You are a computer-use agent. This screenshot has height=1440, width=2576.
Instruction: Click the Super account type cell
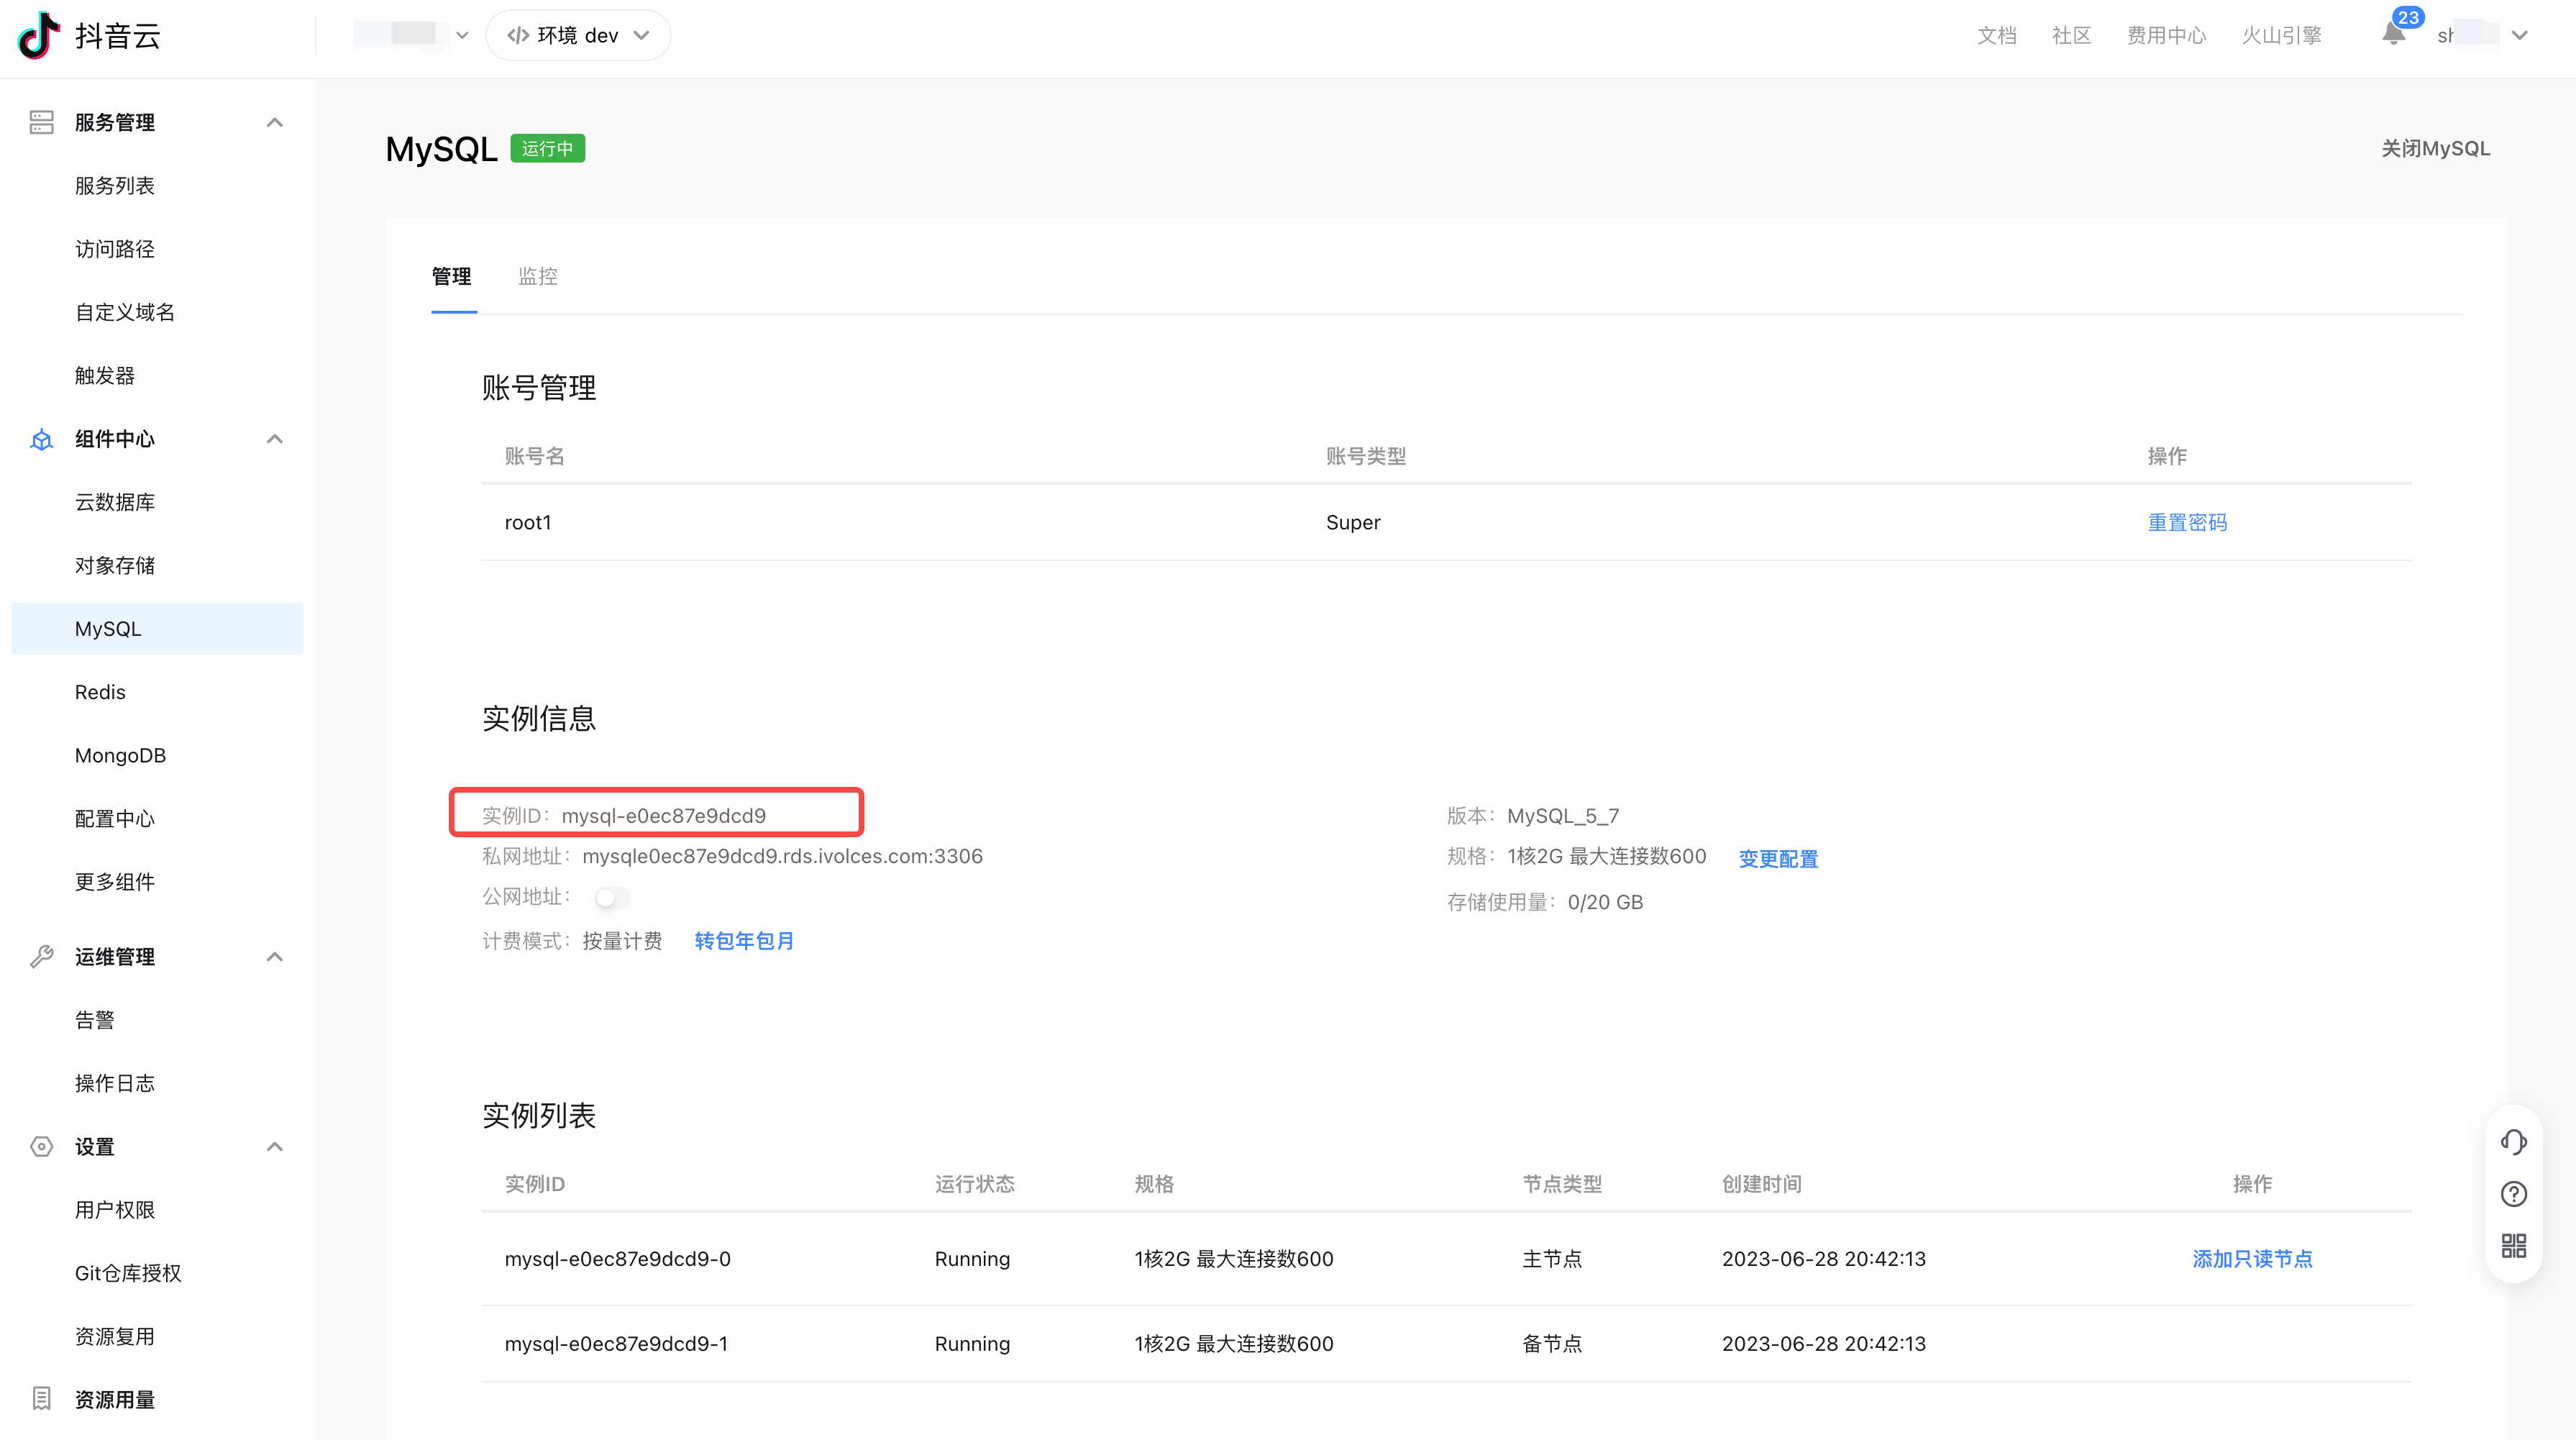tap(1353, 522)
